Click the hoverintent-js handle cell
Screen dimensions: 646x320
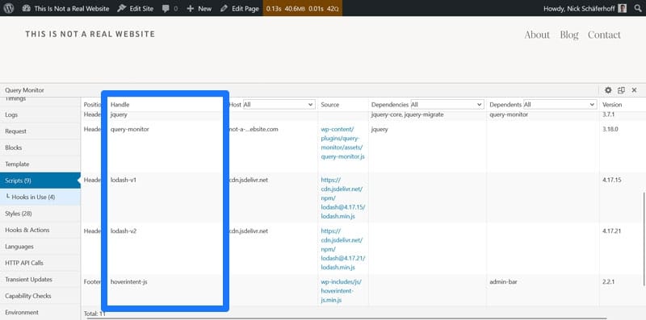(x=129, y=282)
